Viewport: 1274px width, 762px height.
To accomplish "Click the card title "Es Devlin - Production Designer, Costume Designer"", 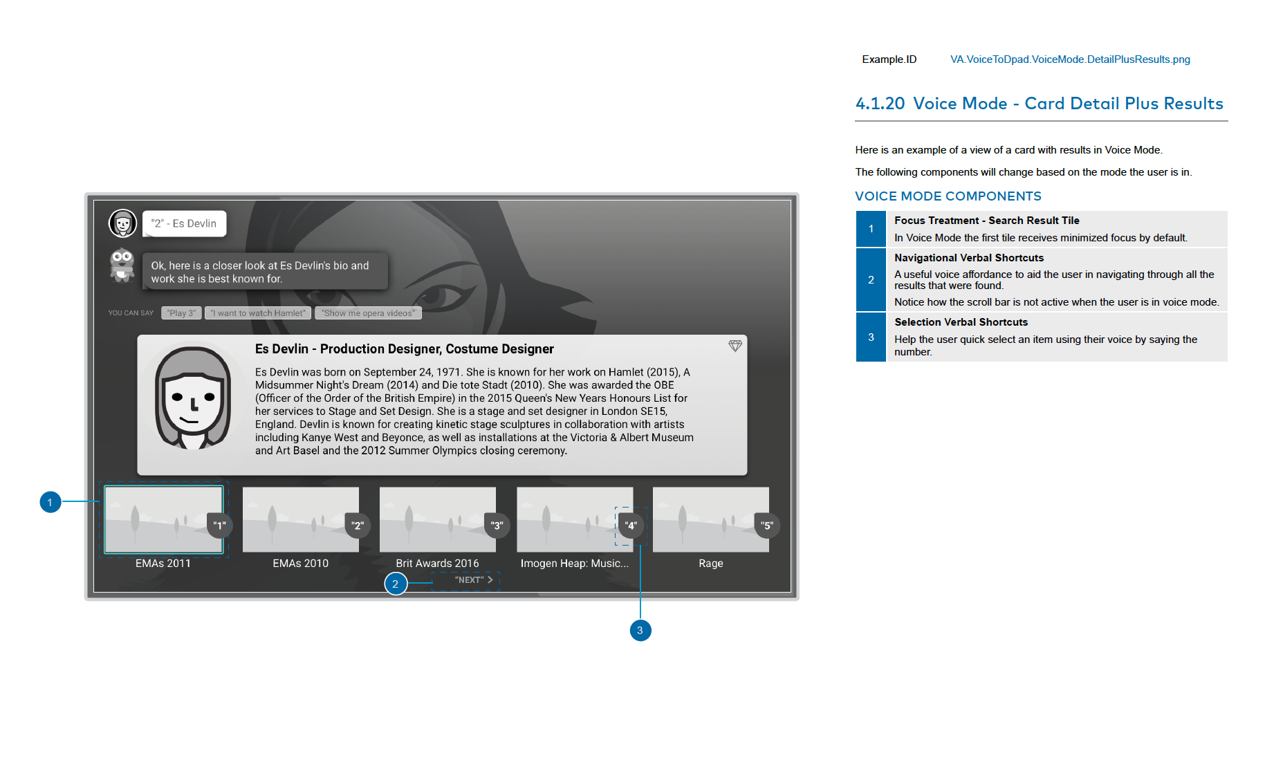I will point(405,349).
